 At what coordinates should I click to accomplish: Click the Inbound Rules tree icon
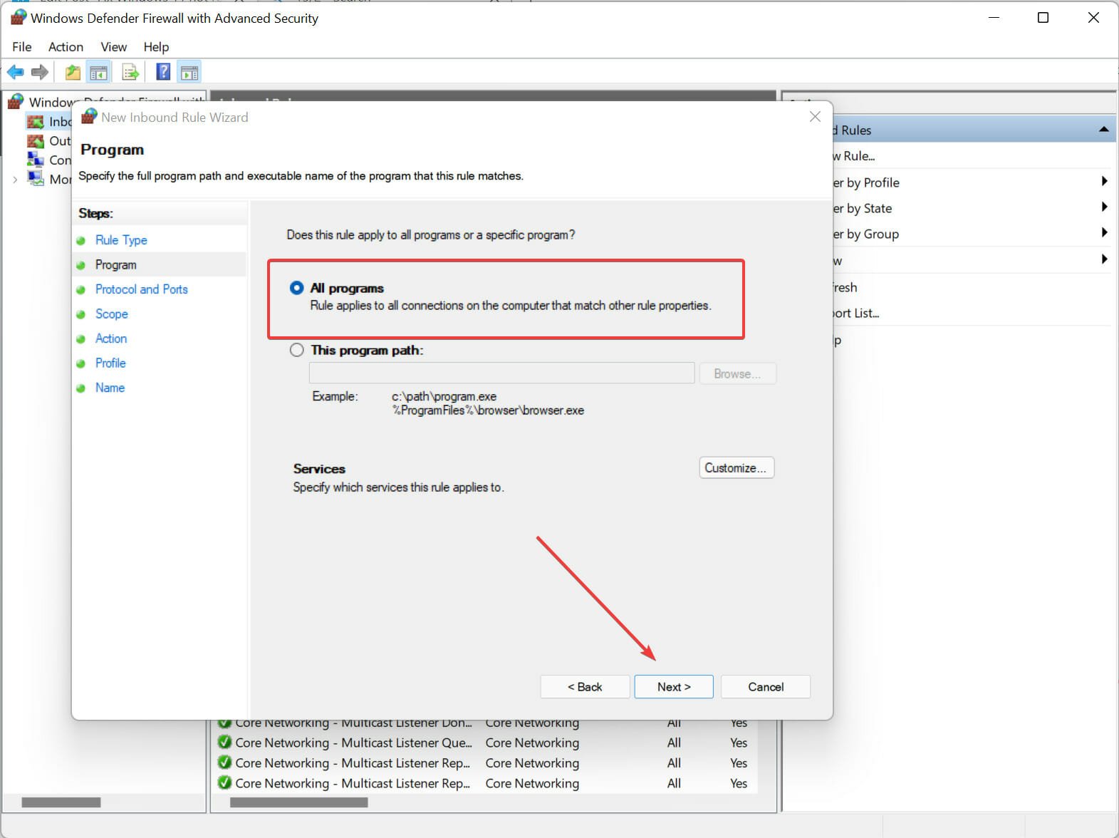point(36,122)
